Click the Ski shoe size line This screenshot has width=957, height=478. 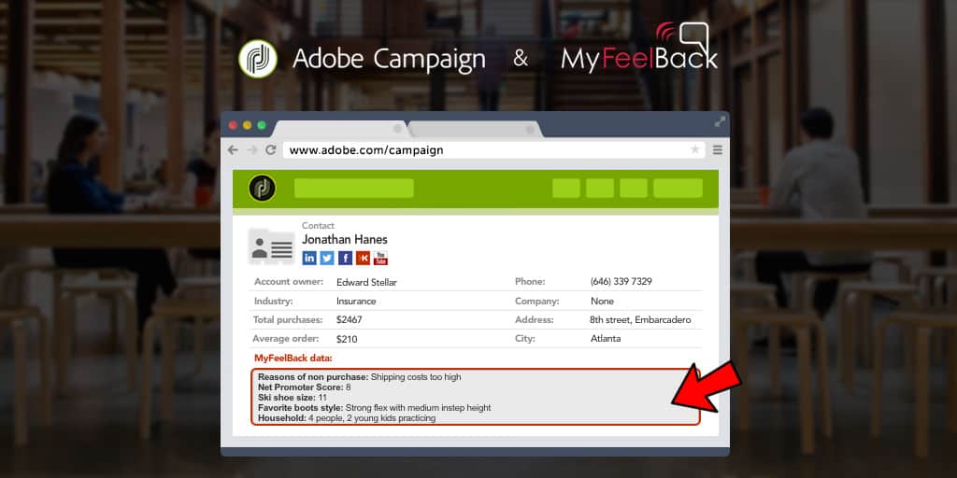293,398
